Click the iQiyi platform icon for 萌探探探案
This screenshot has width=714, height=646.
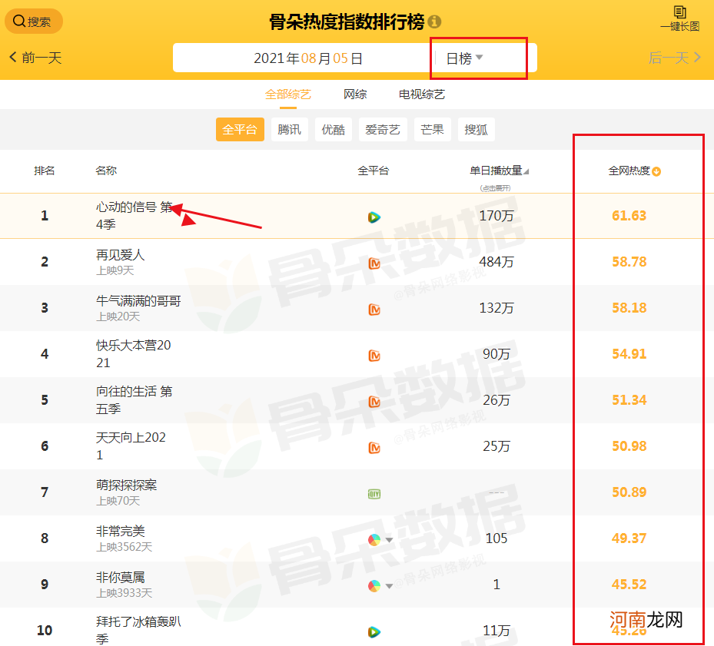[x=374, y=494]
